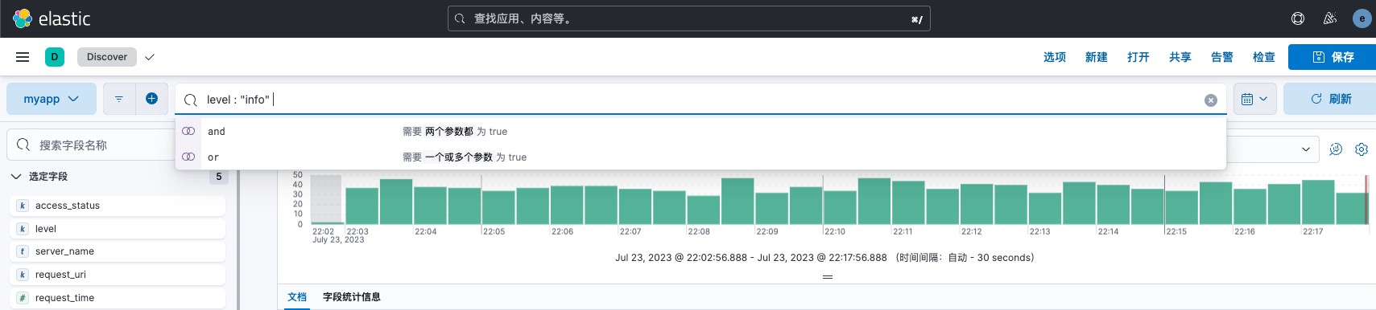Click the chart resize handle
Viewport: 1376px width, 310px height.
point(827,277)
